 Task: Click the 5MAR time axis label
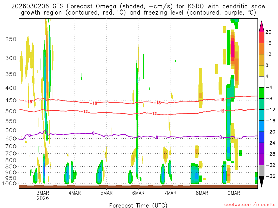click(106, 193)
